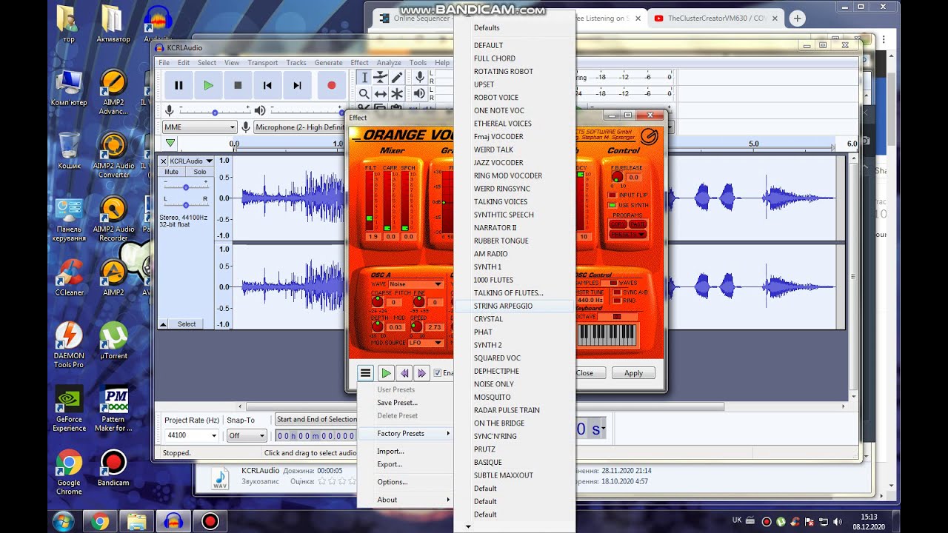Select the Multi-tool asterisk icon
The height and width of the screenshot is (533, 948).
tap(397, 94)
